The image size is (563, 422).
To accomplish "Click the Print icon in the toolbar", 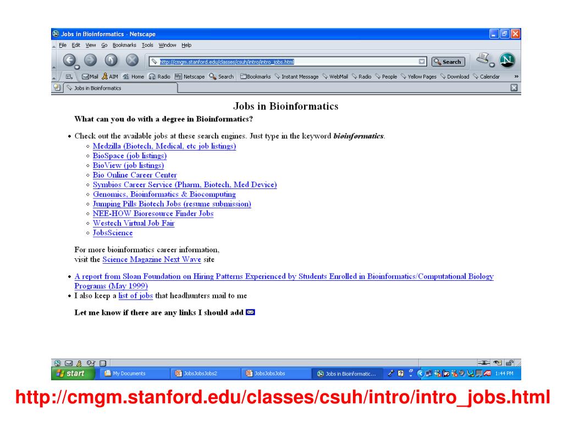I will click(483, 58).
